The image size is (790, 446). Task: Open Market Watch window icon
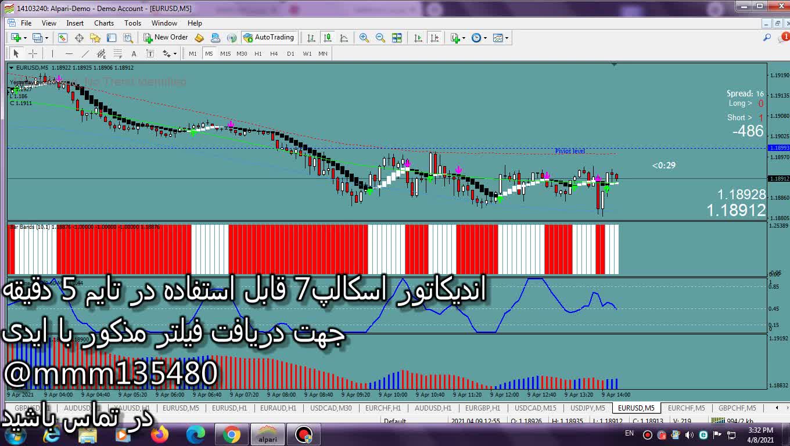[62, 38]
